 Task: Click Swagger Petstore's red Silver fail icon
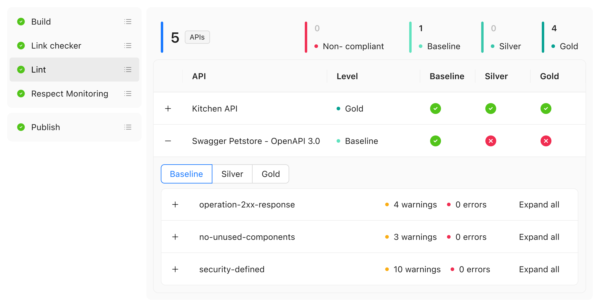click(x=490, y=141)
